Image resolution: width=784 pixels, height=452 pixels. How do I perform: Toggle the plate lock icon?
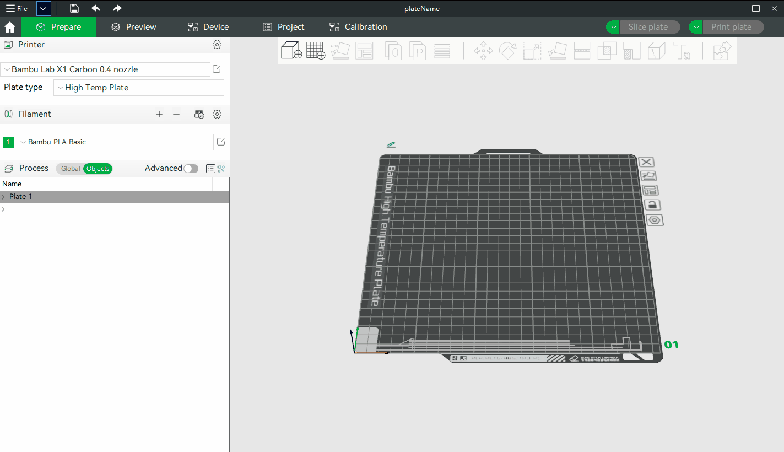tap(652, 205)
